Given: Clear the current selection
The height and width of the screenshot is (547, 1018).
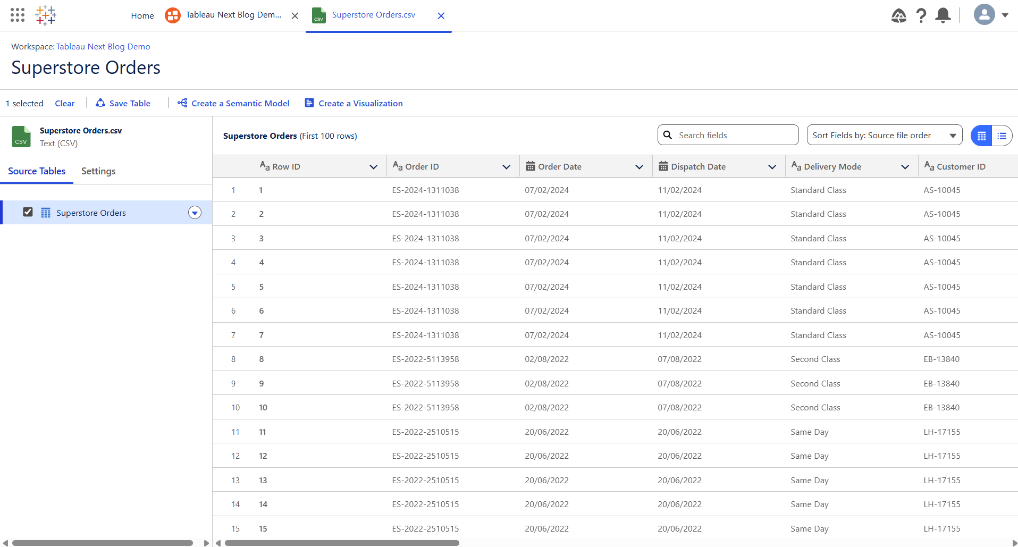Looking at the screenshot, I should 65,103.
